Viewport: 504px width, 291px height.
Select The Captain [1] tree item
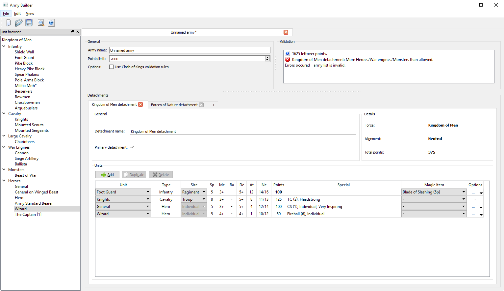pyautogui.click(x=28, y=215)
